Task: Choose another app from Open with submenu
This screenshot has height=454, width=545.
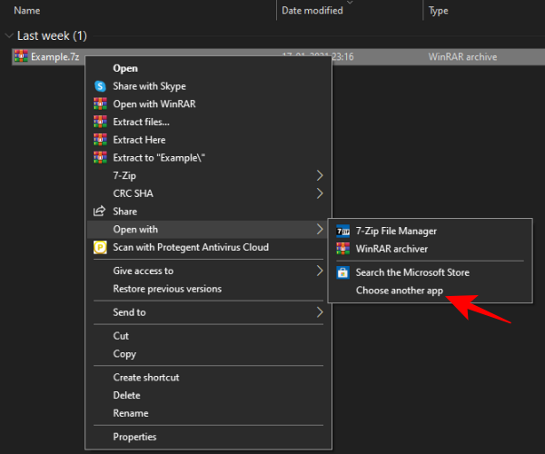Action: [399, 291]
